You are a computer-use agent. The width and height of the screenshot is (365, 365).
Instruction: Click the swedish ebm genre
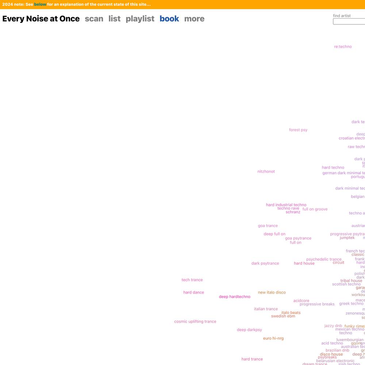[x=283, y=316]
